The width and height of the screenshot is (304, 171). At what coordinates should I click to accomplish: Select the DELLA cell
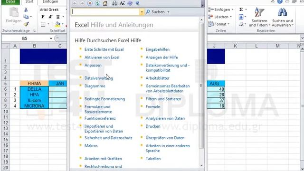click(34, 89)
